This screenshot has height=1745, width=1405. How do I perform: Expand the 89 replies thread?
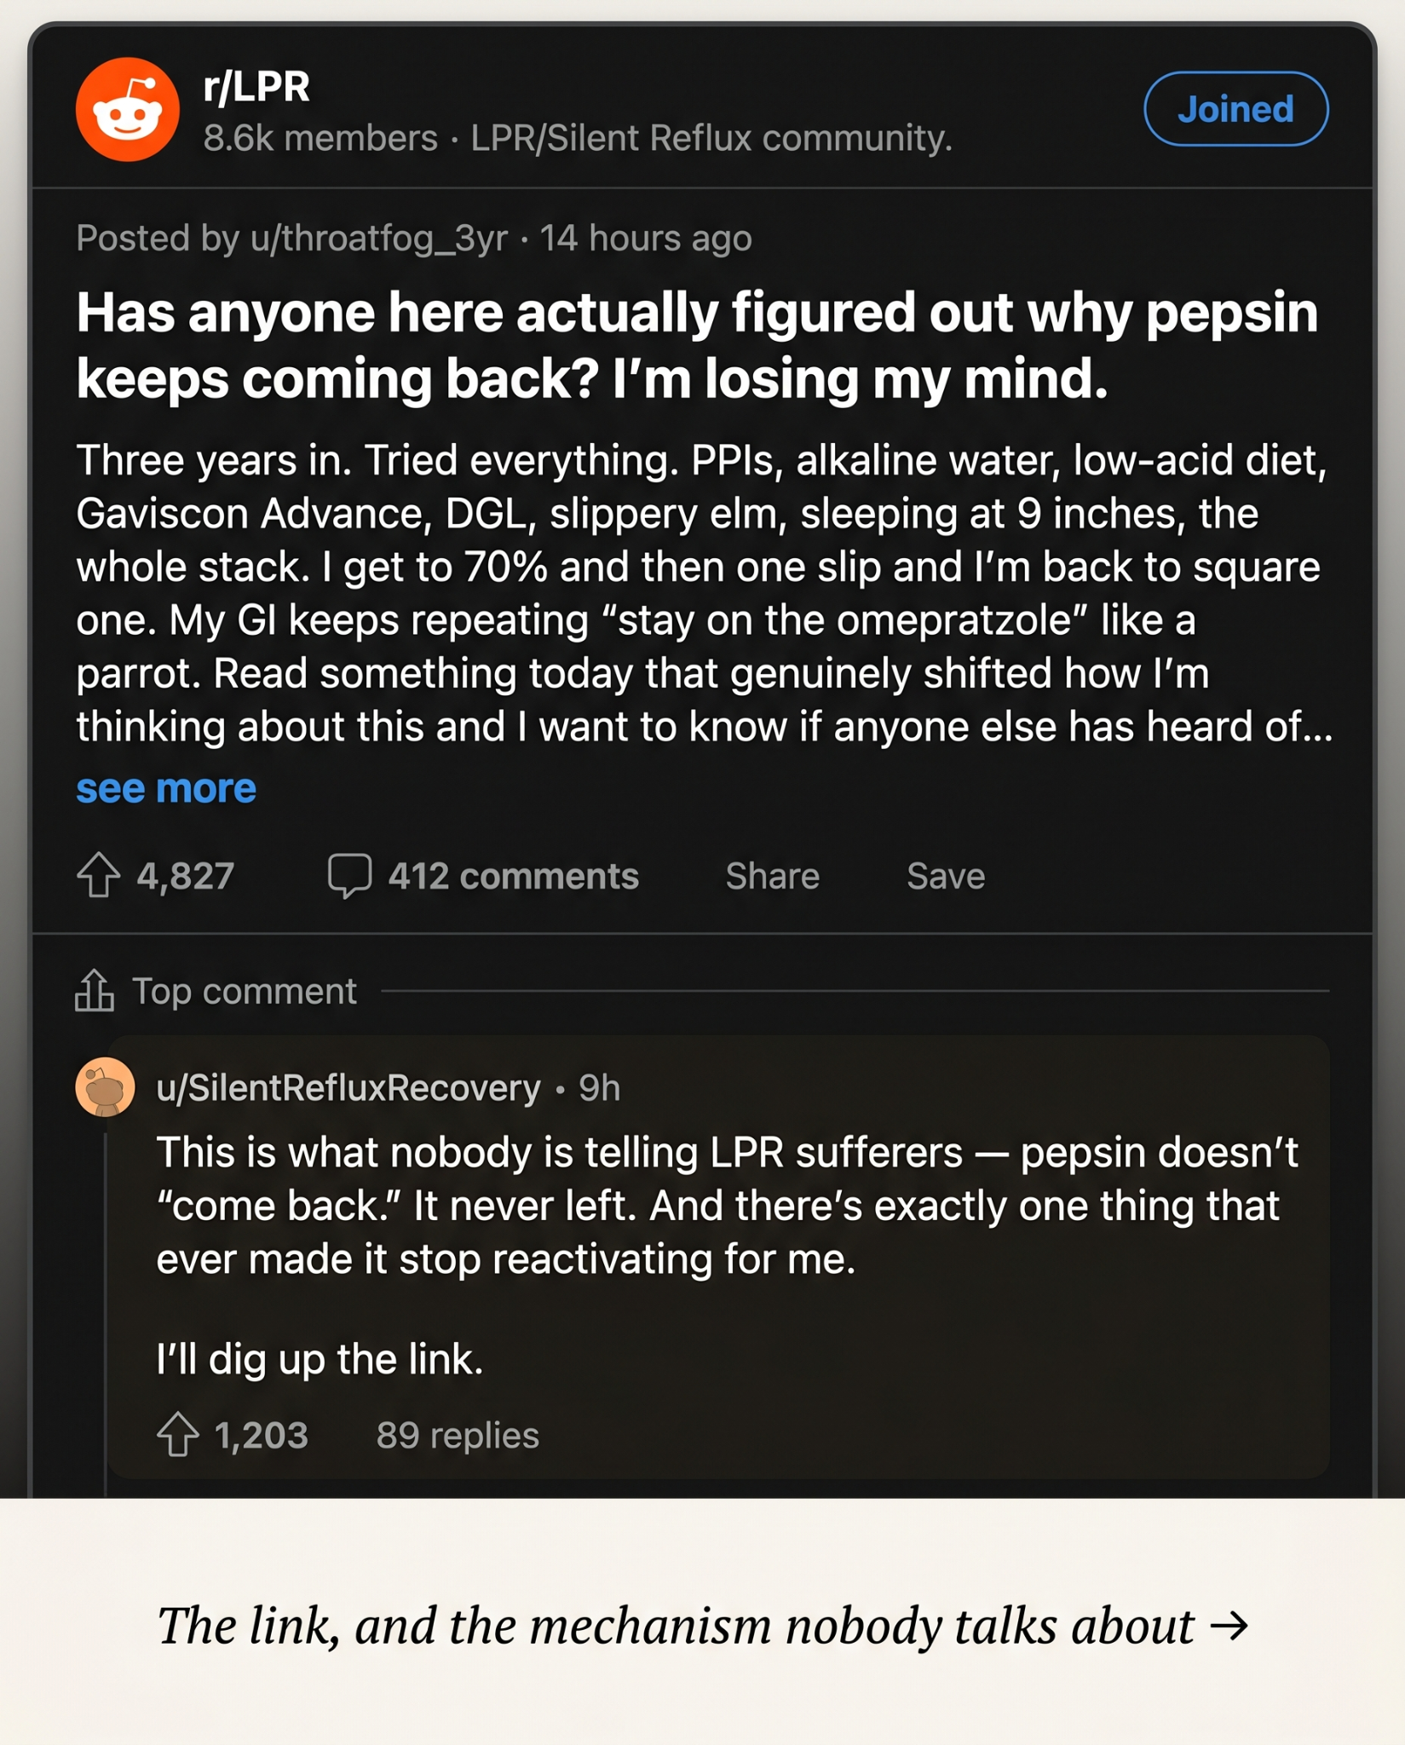pyautogui.click(x=458, y=1436)
